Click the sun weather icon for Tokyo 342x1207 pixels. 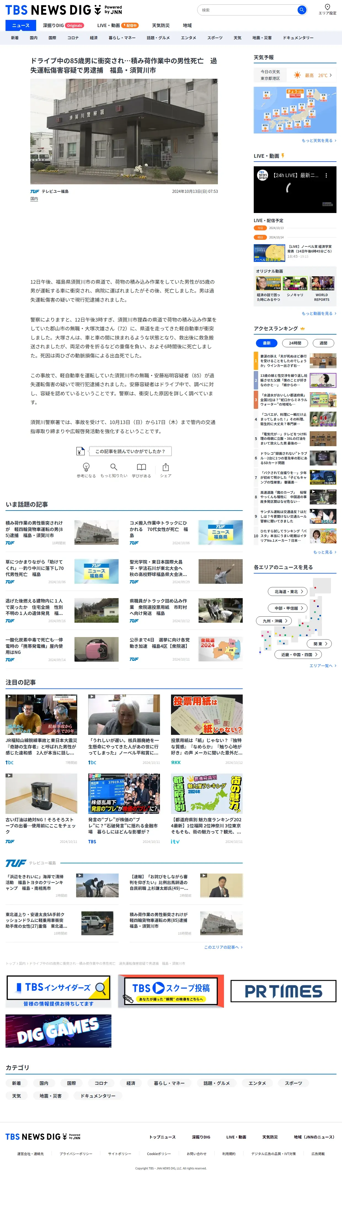tap(297, 75)
